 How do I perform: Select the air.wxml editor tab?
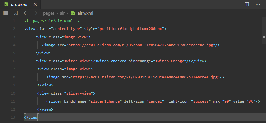[20, 5]
